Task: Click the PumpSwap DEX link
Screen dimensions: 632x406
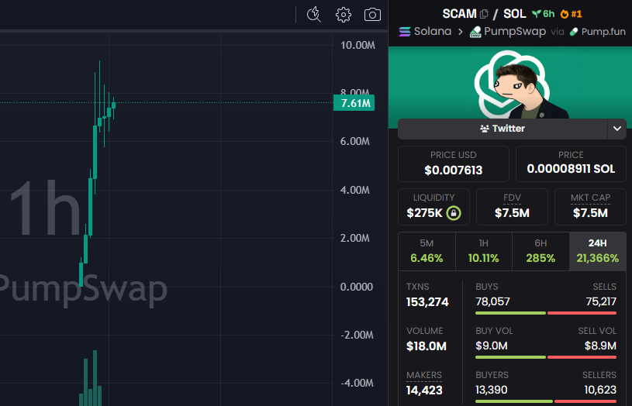Action: pyautogui.click(x=508, y=32)
